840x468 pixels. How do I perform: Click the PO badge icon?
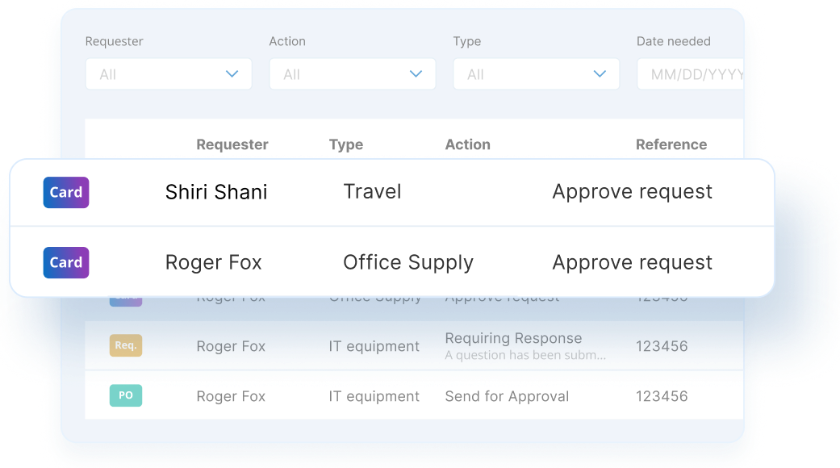(126, 395)
